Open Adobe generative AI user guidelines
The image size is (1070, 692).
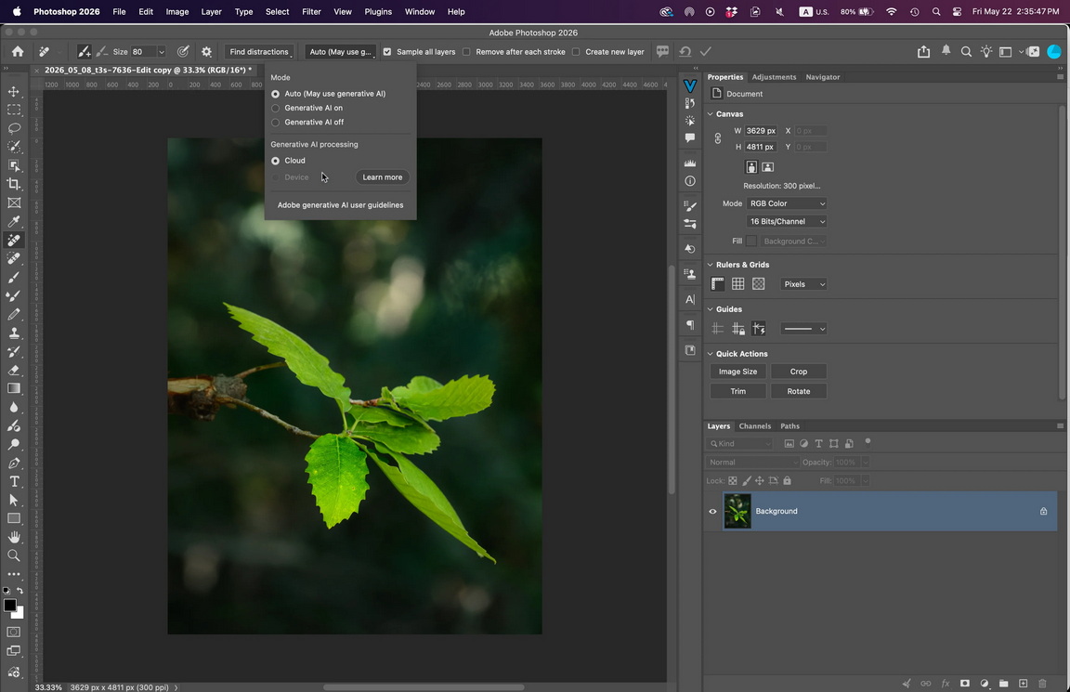341,204
